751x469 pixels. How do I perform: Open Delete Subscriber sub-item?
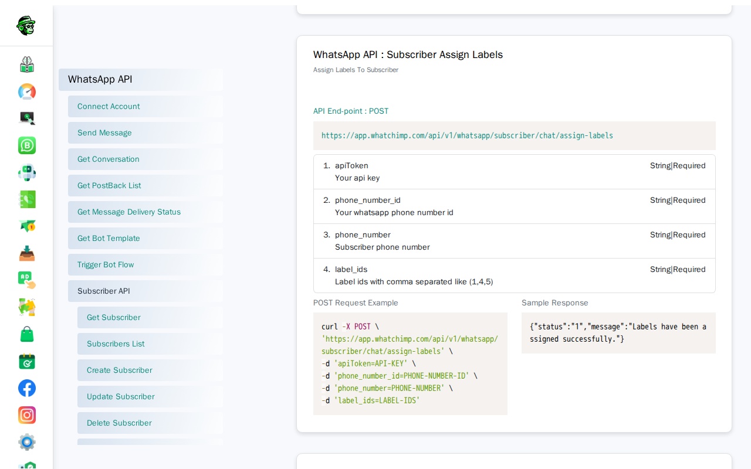(x=150, y=423)
